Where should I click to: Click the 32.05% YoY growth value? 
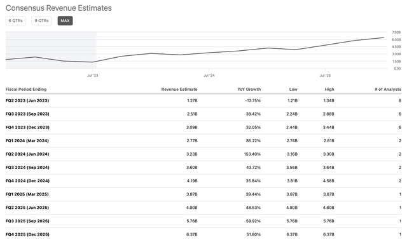[x=253, y=128]
